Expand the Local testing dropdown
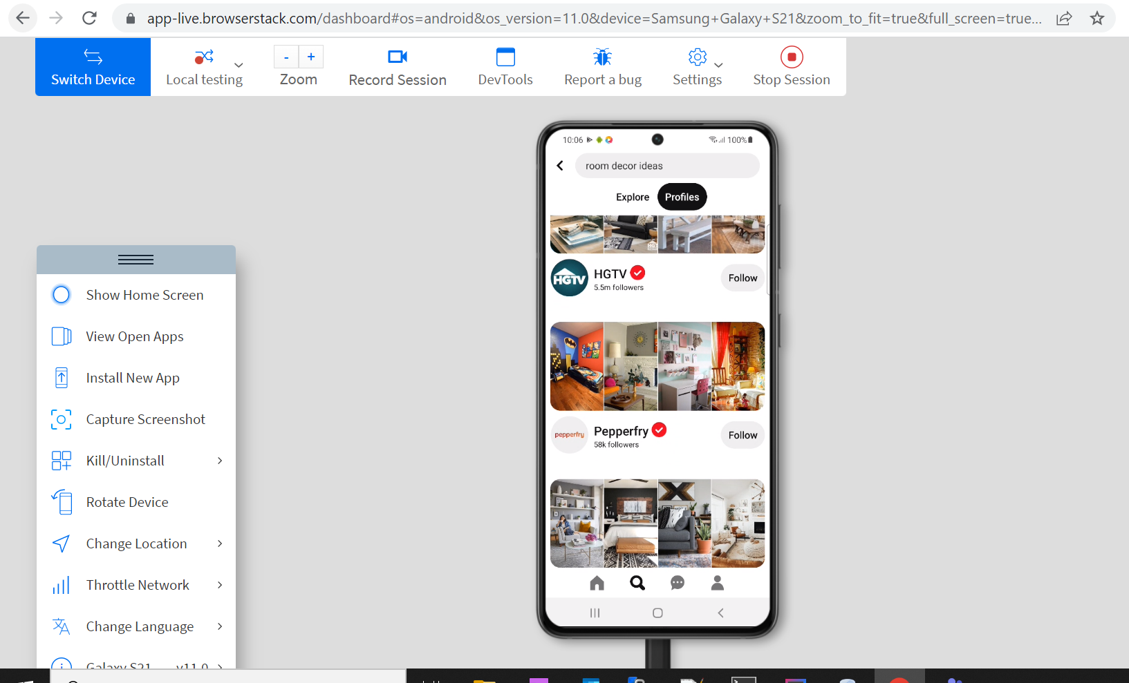 pyautogui.click(x=239, y=66)
